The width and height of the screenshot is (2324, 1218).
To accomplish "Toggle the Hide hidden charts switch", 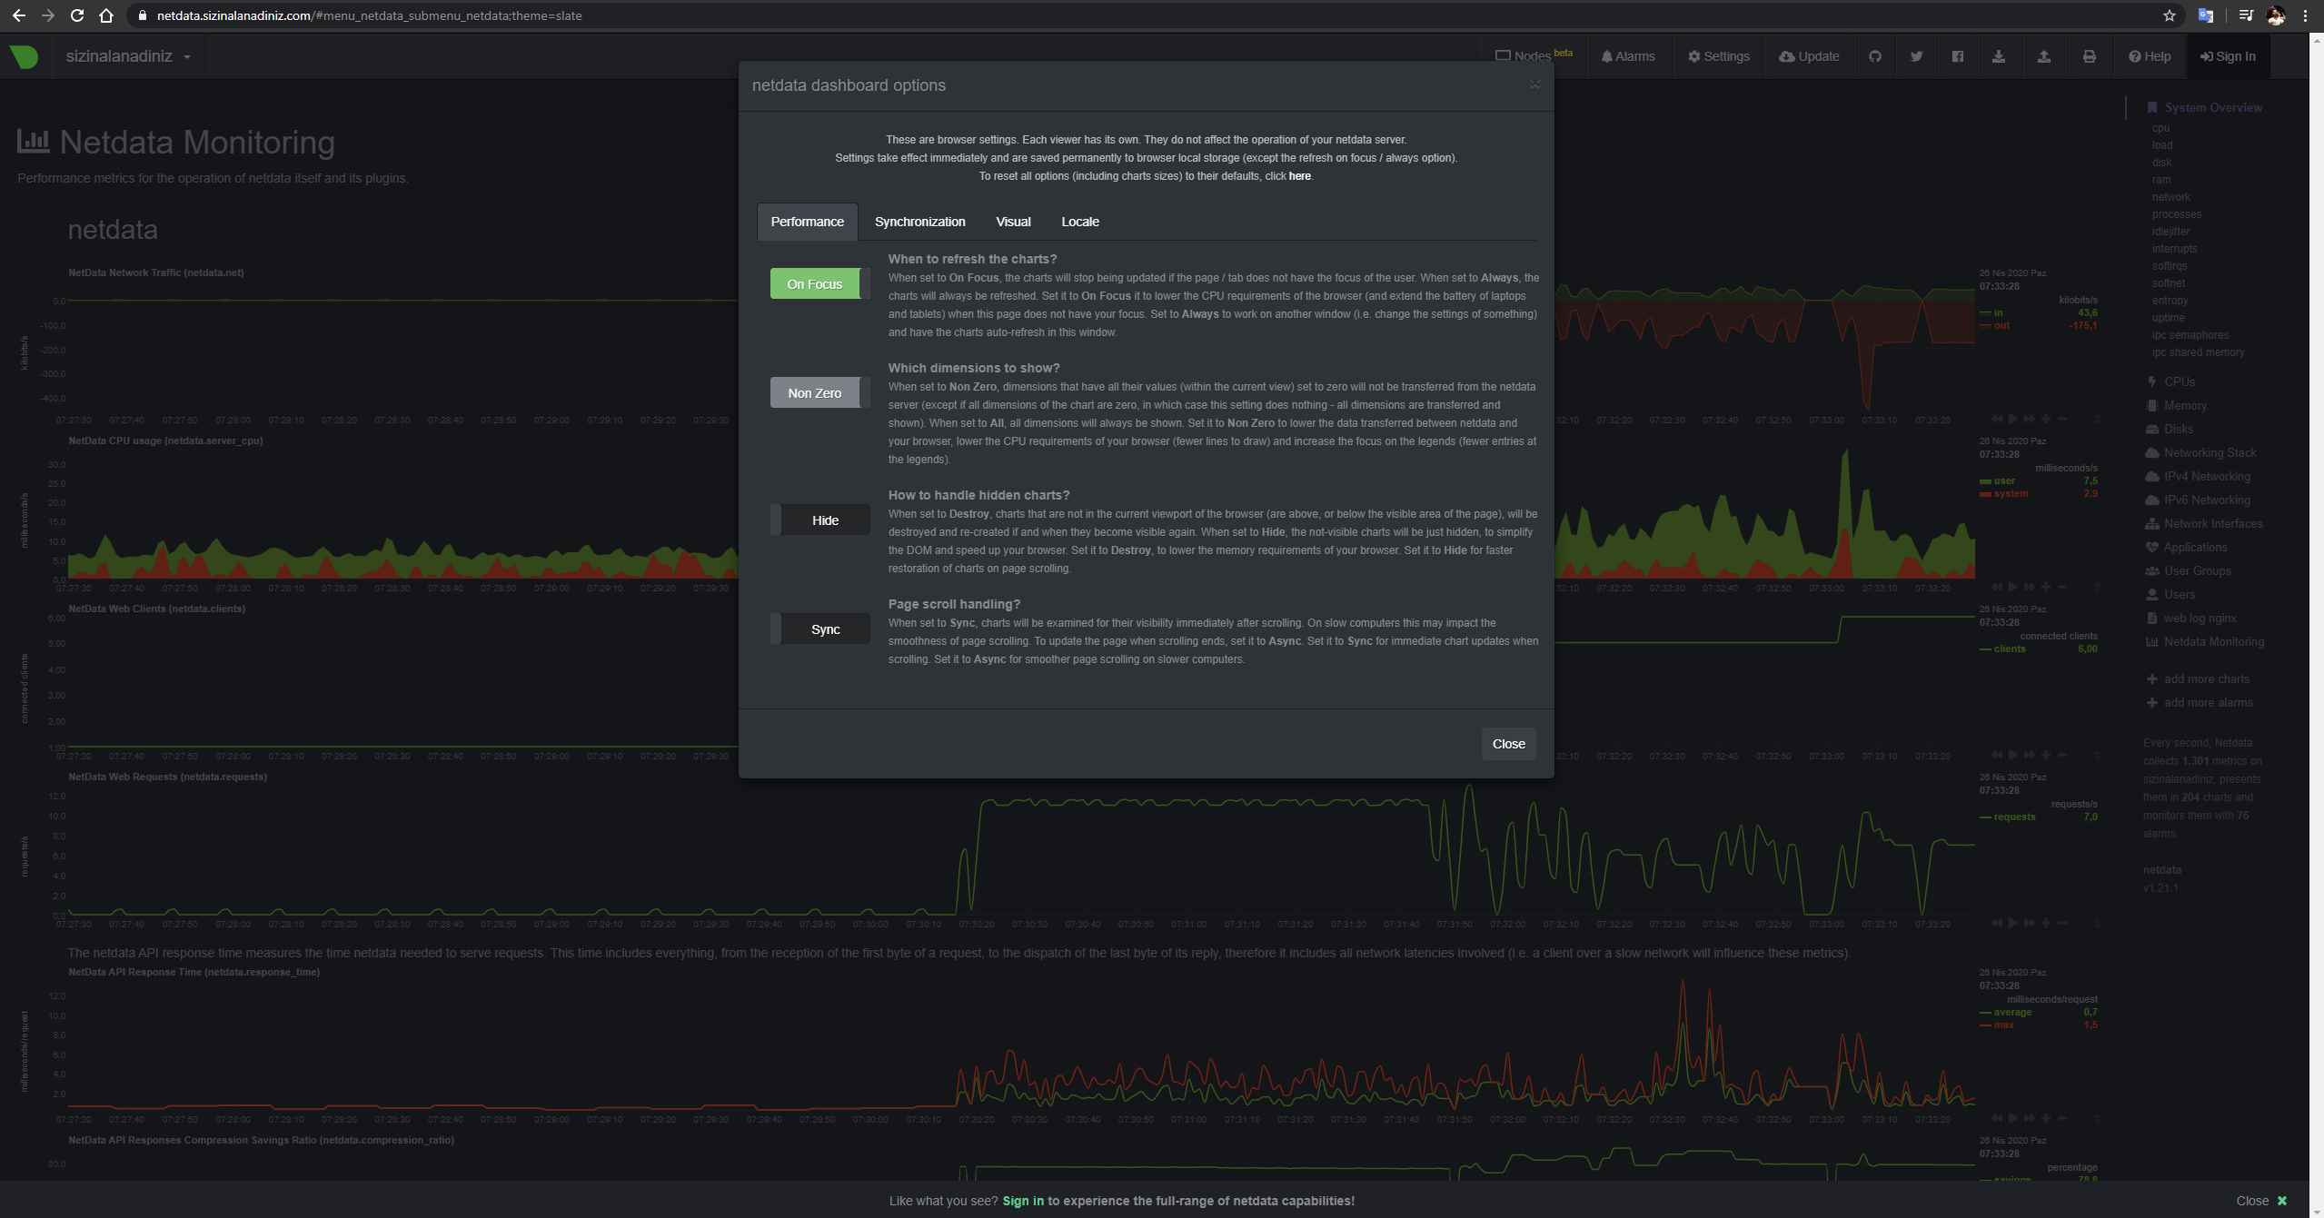I will [x=819, y=520].
